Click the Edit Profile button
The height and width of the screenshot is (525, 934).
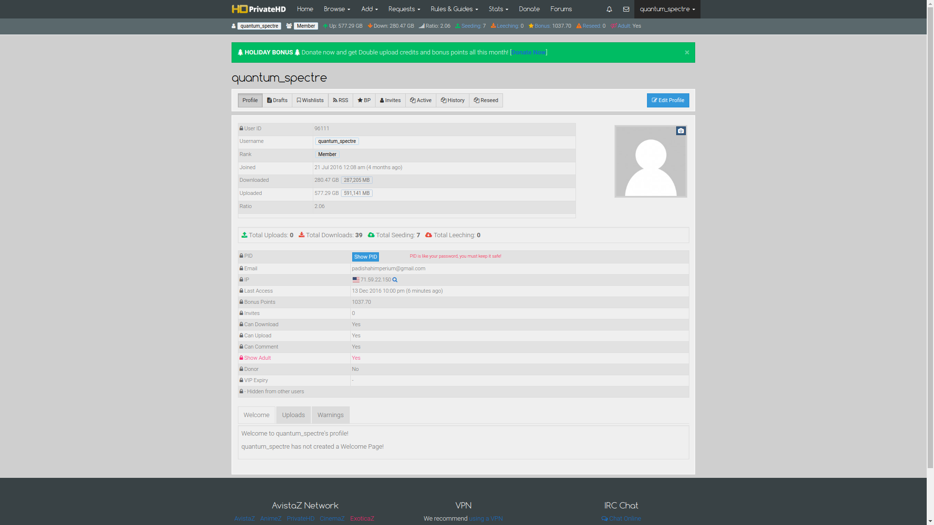coord(668,101)
